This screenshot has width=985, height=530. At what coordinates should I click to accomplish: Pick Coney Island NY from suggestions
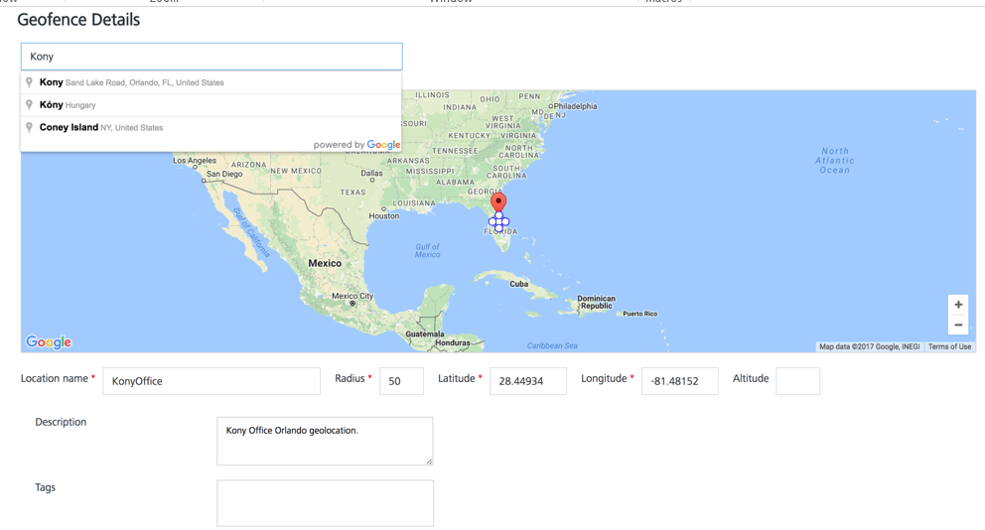99,128
